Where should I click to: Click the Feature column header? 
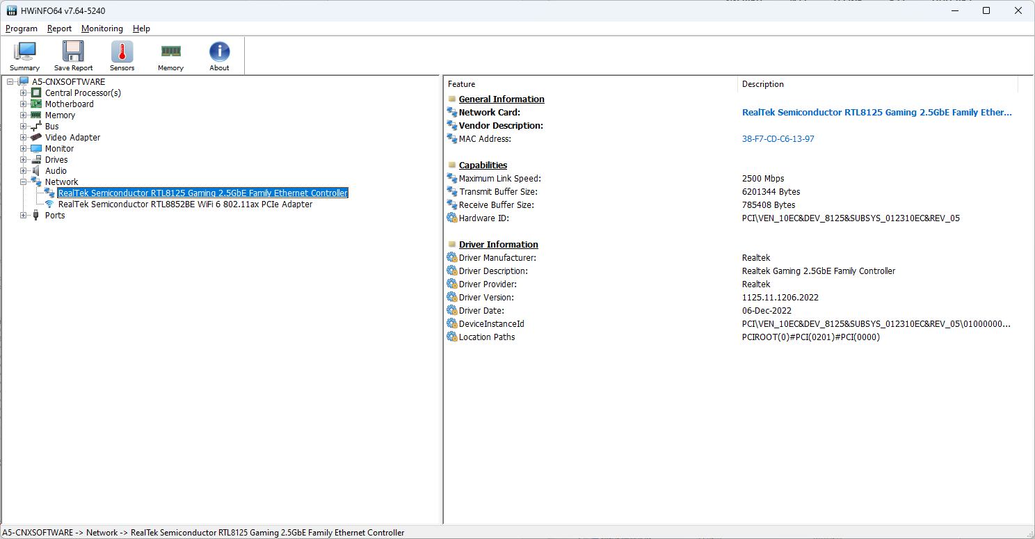[591, 84]
